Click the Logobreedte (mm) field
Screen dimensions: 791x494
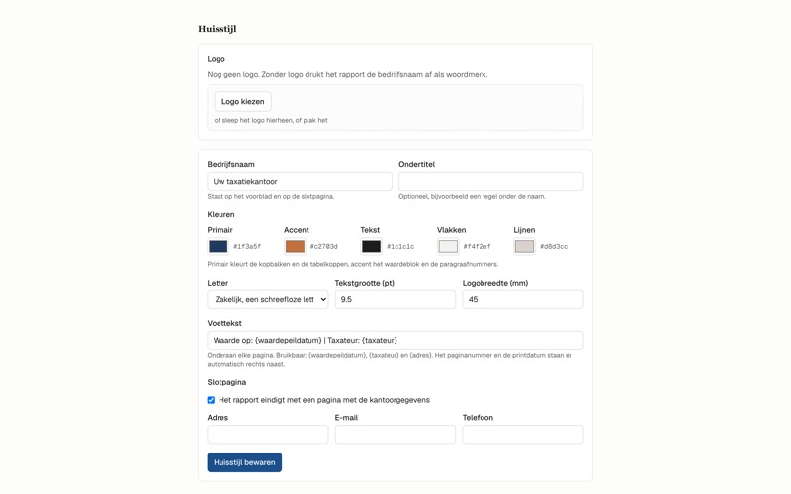coord(523,300)
